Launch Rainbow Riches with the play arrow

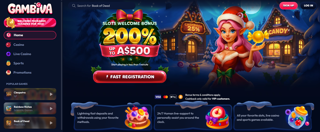click(x=51, y=108)
